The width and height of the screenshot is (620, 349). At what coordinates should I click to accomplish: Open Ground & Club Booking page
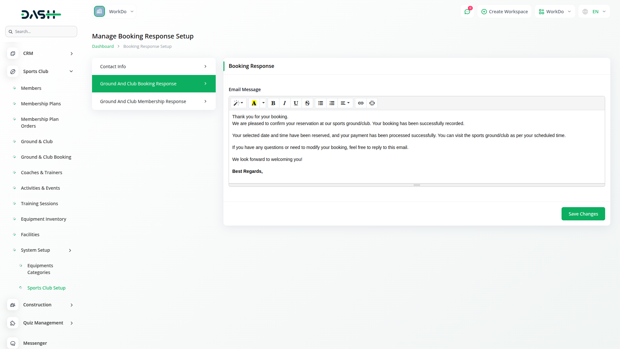pos(46,157)
